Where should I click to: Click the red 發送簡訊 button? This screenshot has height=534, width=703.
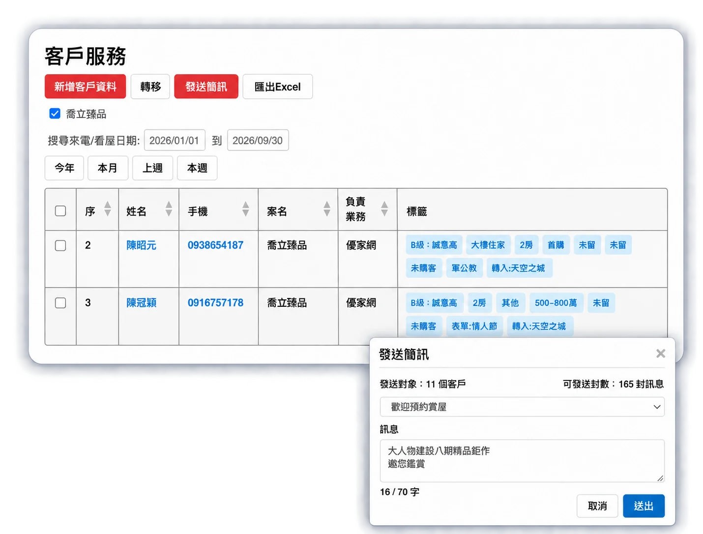[x=206, y=87]
